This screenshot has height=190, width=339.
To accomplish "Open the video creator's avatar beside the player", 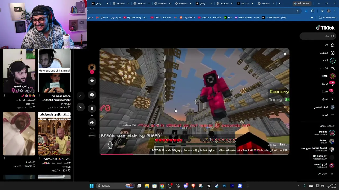I will [92, 67].
